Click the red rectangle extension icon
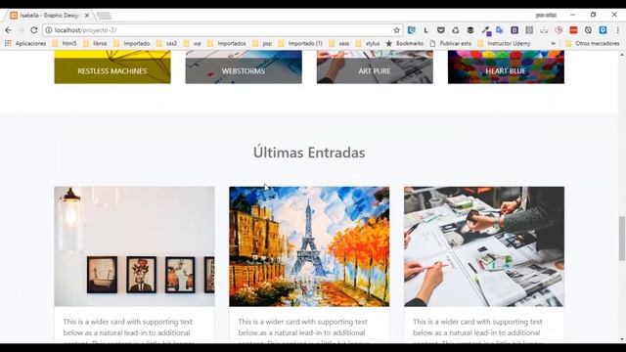626x352 pixels. [573, 30]
